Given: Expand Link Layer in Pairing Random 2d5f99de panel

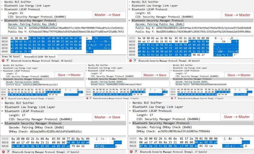Looking at the screenshot, I should click(171, 68).
